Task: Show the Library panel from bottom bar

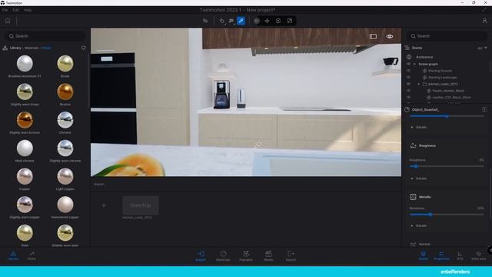Action: [x=13, y=255]
